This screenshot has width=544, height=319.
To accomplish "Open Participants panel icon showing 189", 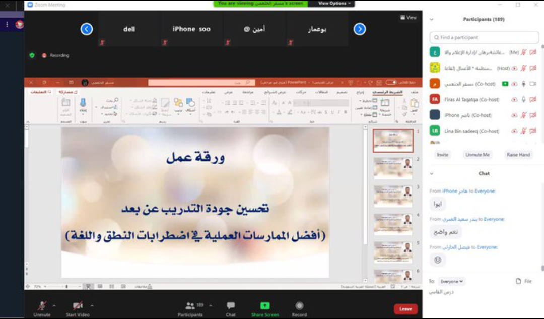I will coord(190,306).
